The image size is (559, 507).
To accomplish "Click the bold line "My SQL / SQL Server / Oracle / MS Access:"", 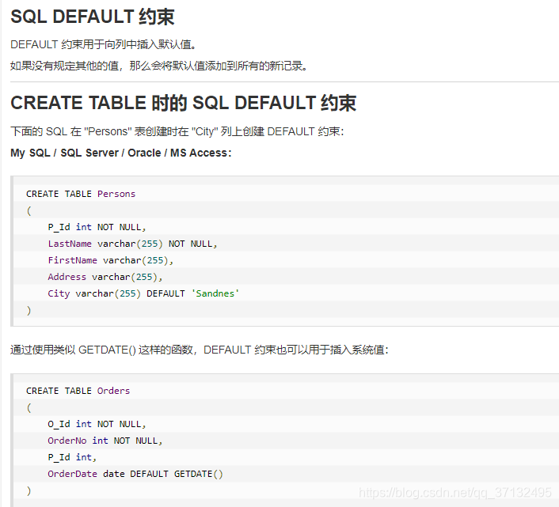I will [121, 153].
